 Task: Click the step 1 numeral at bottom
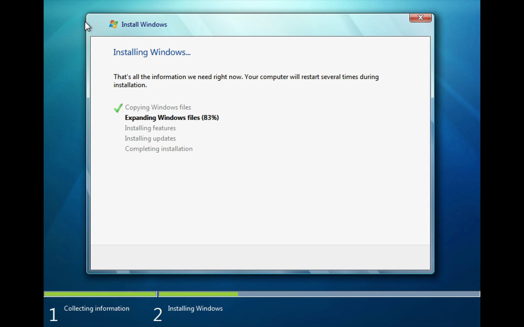[53, 314]
